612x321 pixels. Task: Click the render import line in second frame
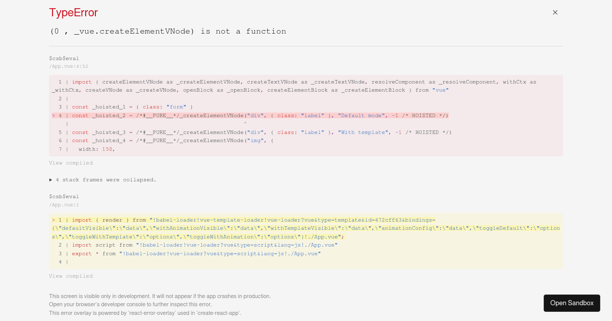click(x=204, y=220)
